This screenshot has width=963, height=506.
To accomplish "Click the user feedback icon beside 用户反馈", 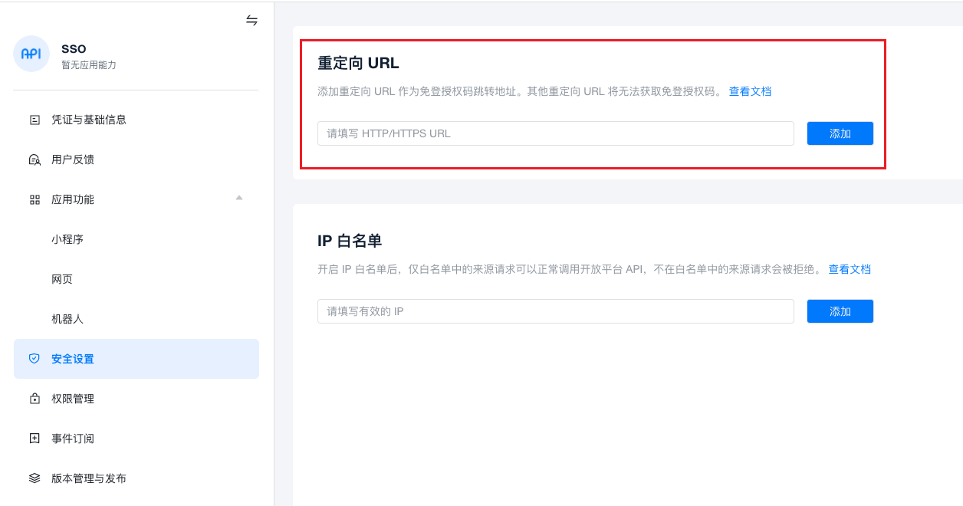I will click(35, 159).
